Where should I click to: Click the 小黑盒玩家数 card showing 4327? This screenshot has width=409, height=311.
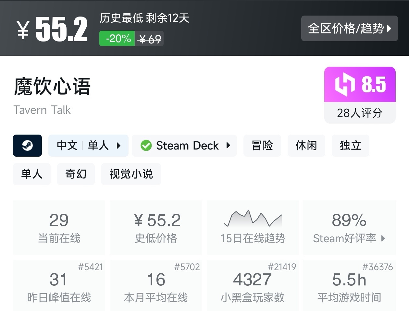(253, 285)
